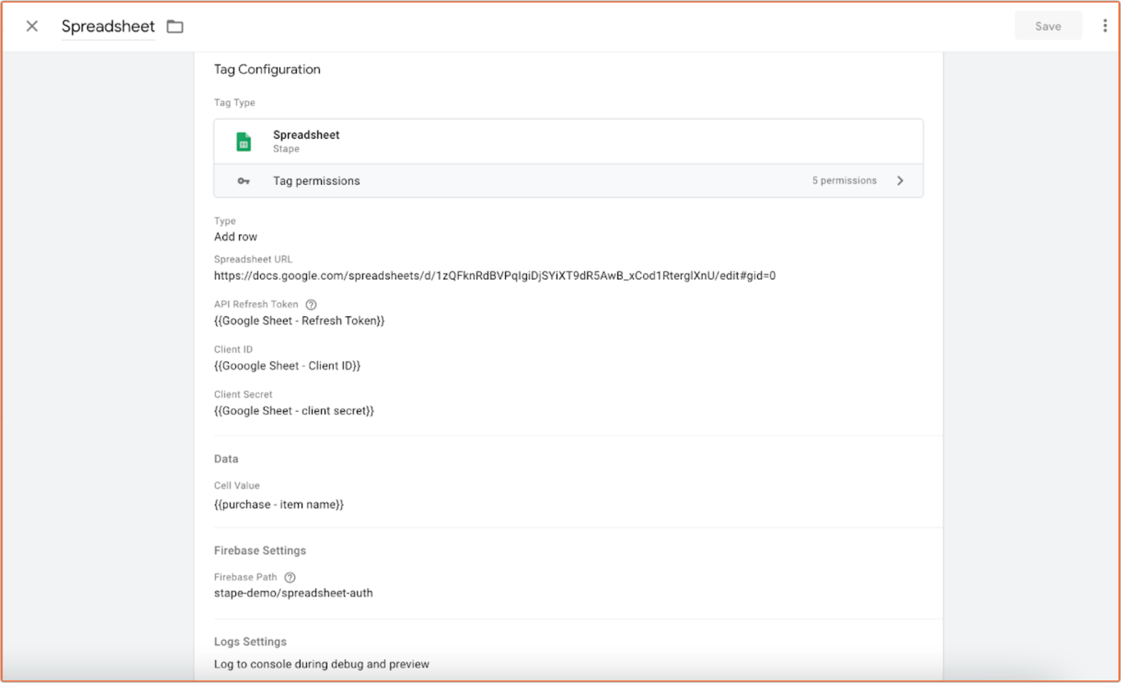Click the key icon in Tag permissions
Screen dimensions: 1121x683
243,181
